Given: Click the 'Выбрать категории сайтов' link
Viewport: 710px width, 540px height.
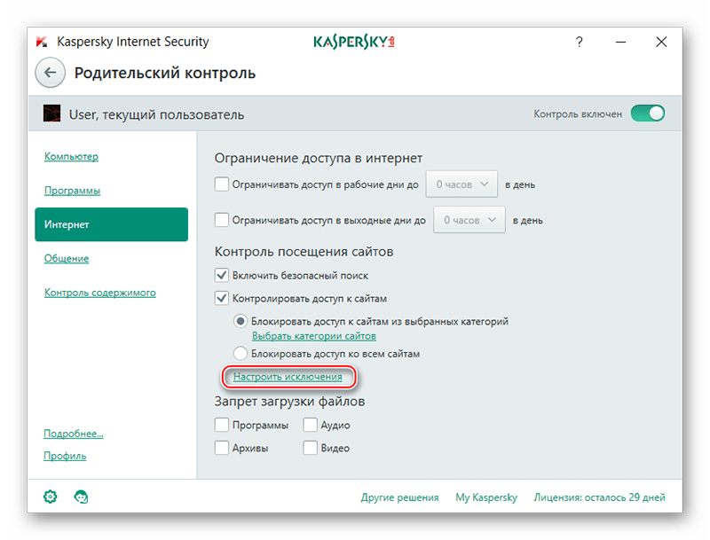Looking at the screenshot, I should click(314, 336).
